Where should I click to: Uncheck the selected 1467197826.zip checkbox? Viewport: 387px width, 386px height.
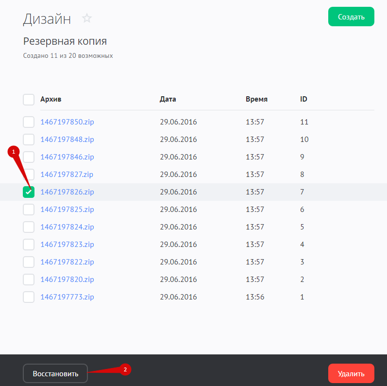click(29, 192)
